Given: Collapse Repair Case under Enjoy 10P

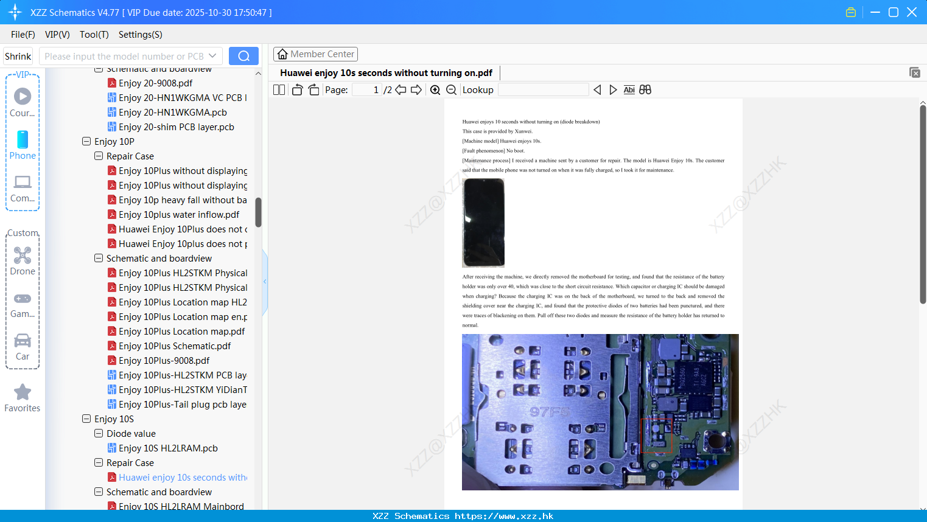Looking at the screenshot, I should click(99, 156).
